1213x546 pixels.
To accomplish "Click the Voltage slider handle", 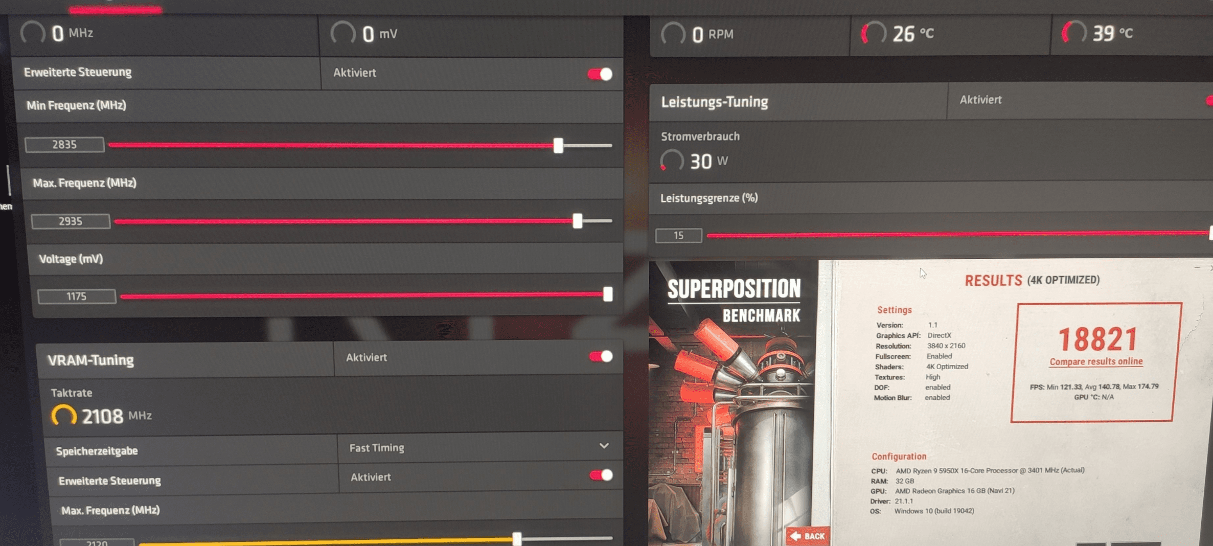I will coord(607,294).
